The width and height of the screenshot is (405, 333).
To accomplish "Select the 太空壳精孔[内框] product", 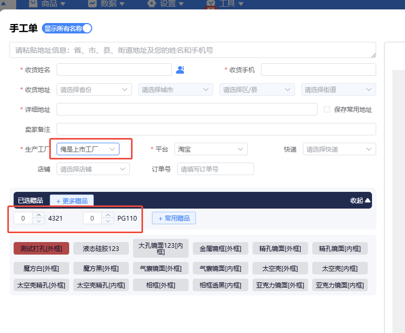I will pyautogui.click(x=101, y=285).
